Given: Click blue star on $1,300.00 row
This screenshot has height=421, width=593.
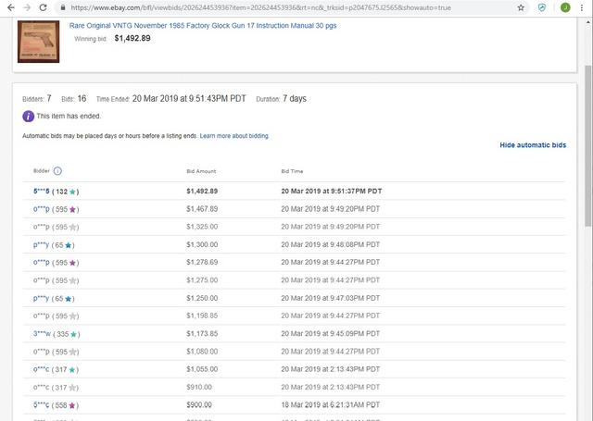Looking at the screenshot, I should coord(68,245).
